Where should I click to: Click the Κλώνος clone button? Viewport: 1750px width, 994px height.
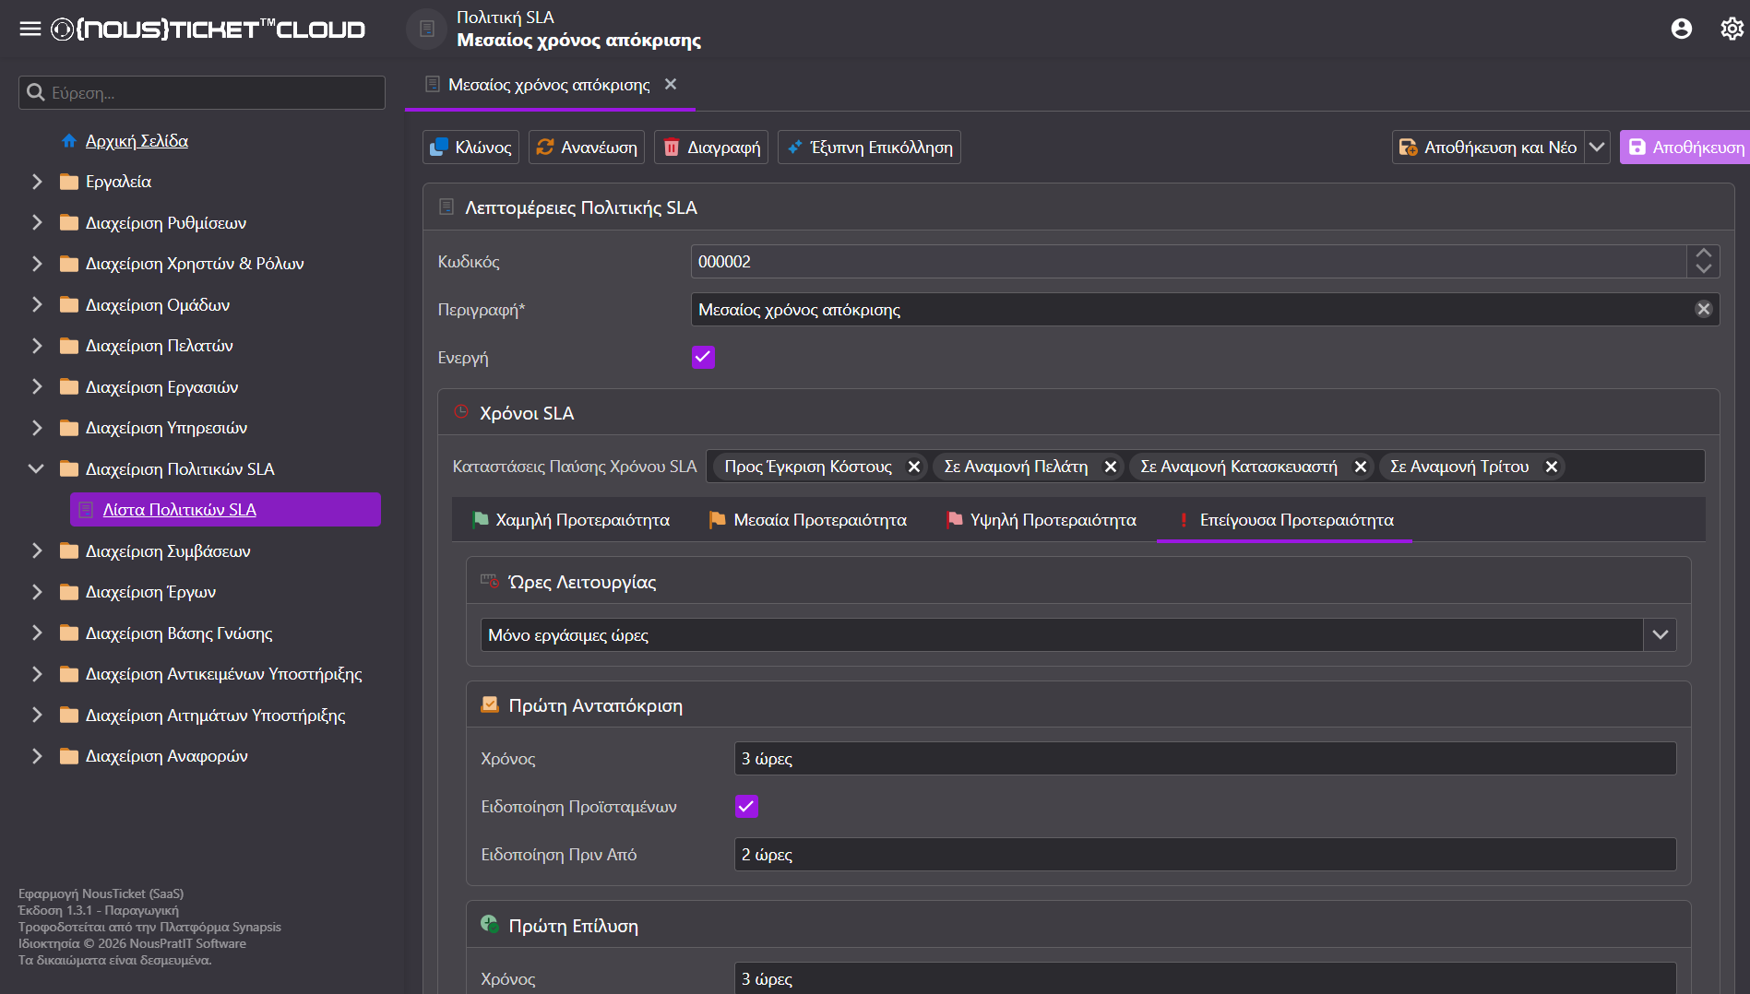(470, 148)
